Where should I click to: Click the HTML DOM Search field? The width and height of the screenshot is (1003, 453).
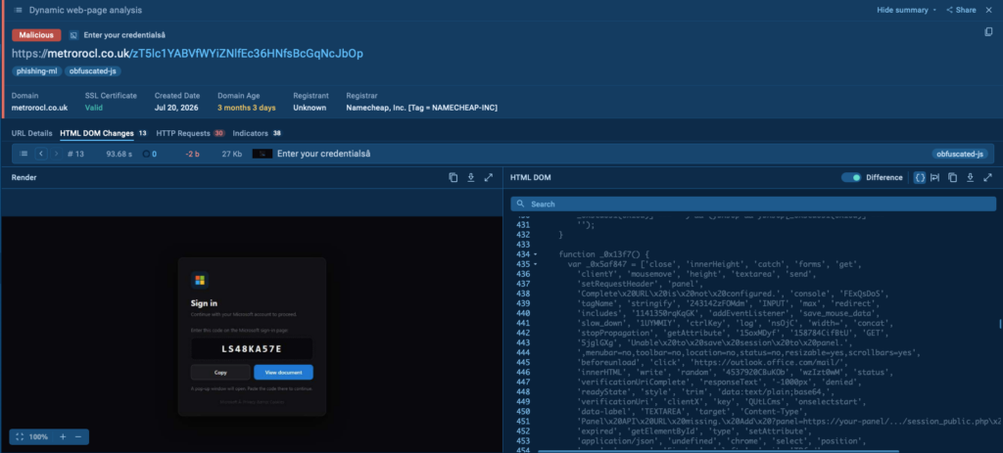click(753, 204)
